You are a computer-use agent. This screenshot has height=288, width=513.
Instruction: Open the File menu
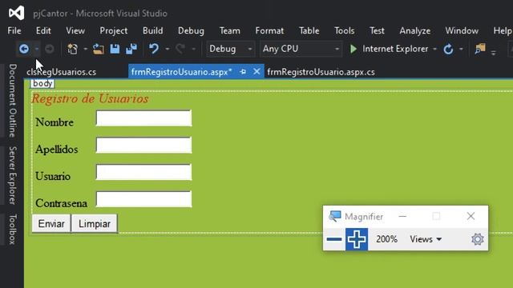pos(14,30)
